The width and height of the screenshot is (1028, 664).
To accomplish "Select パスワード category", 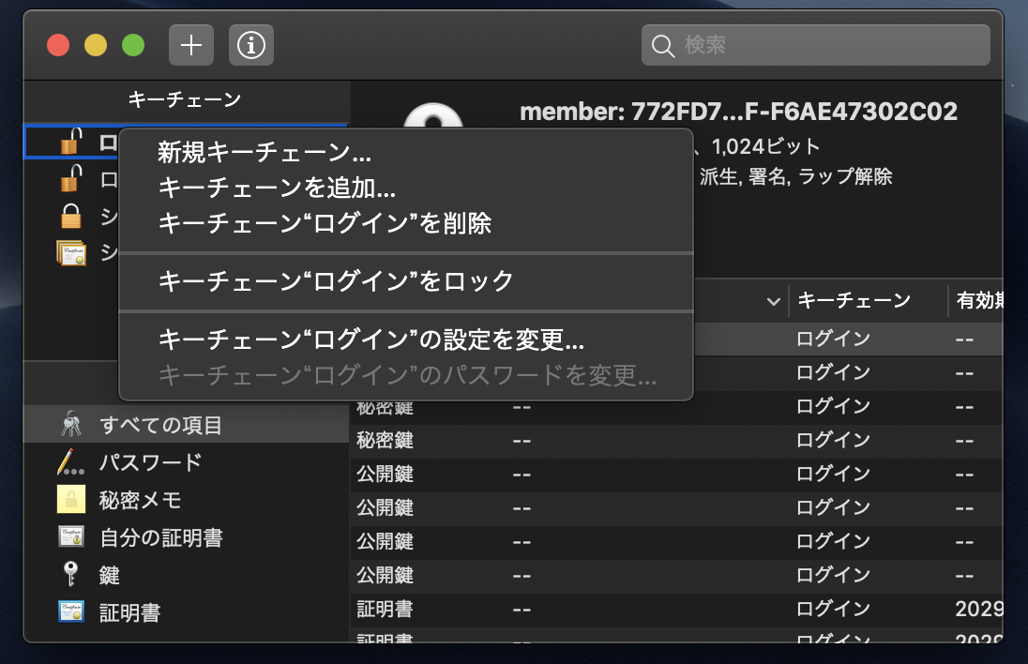I will pyautogui.click(x=187, y=462).
